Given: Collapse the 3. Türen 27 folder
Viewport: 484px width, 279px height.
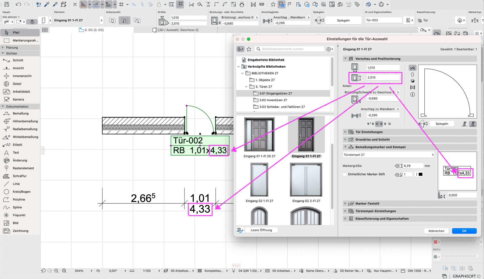Looking at the screenshot, I should point(246,87).
